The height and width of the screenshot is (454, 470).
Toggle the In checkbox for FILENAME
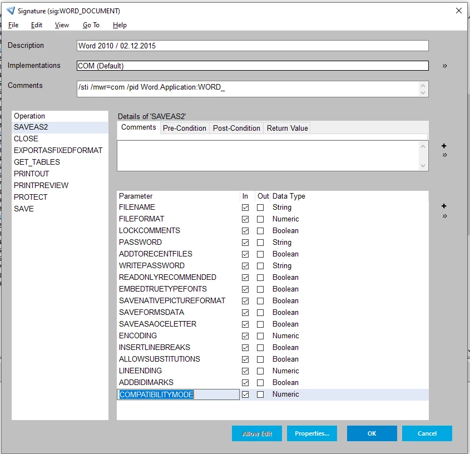coord(245,208)
